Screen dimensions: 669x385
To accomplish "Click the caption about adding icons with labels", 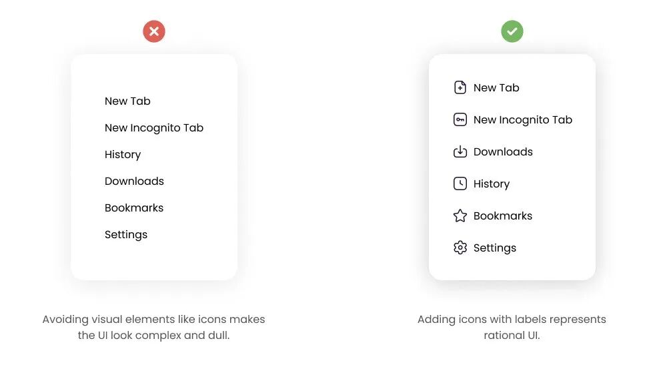I will click(x=512, y=327).
